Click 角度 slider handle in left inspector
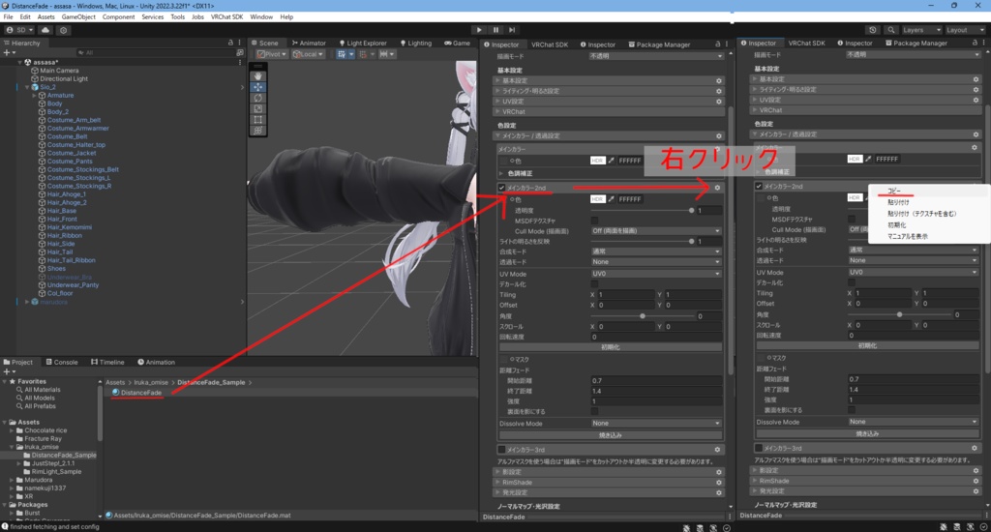Viewport: 991px width, 532px height. tap(643, 316)
